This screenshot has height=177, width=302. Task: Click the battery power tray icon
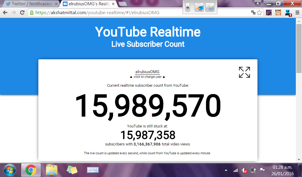tap(253, 170)
